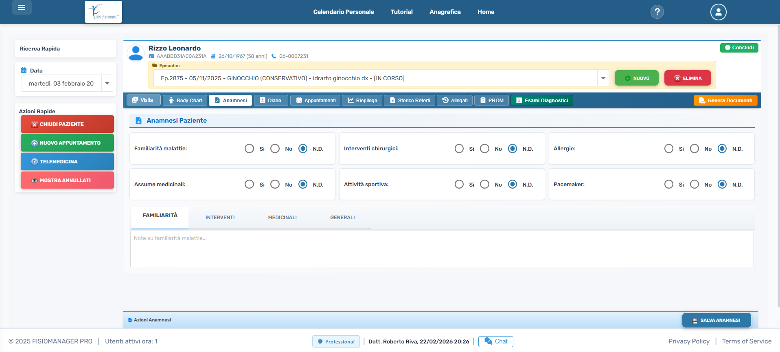This screenshot has height=352, width=780.
Task: Select Si for Familiarità malattie
Action: (249, 149)
